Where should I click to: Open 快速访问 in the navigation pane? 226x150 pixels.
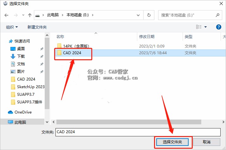pos(22,41)
